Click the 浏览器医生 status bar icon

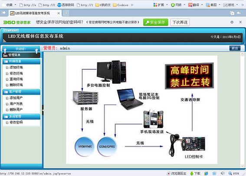[168, 173]
